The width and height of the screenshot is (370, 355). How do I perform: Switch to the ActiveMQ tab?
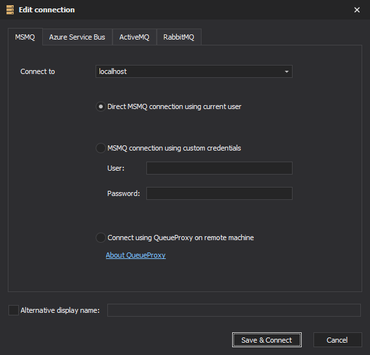point(134,37)
